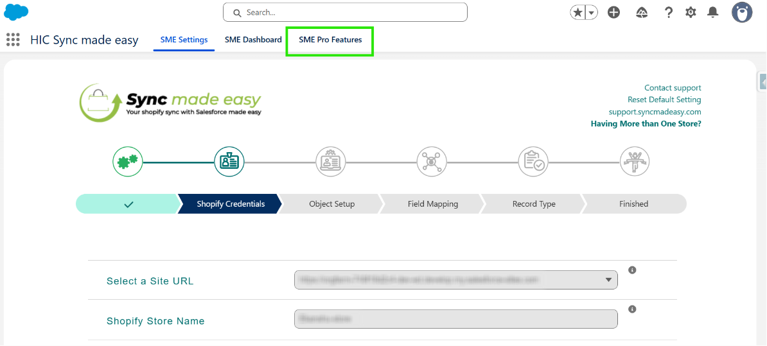
Task: Click the Shopify Credentials ID badge step icon
Action: tap(229, 161)
